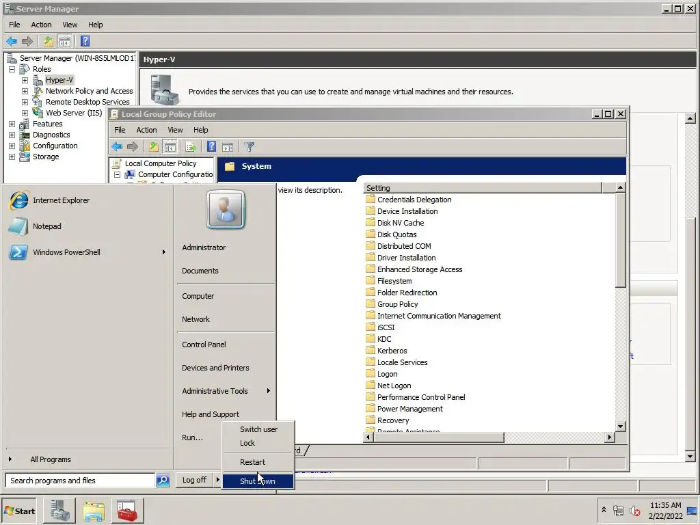
Task: Click Back arrow in Group Policy Editor toolbar
Action: point(117,146)
